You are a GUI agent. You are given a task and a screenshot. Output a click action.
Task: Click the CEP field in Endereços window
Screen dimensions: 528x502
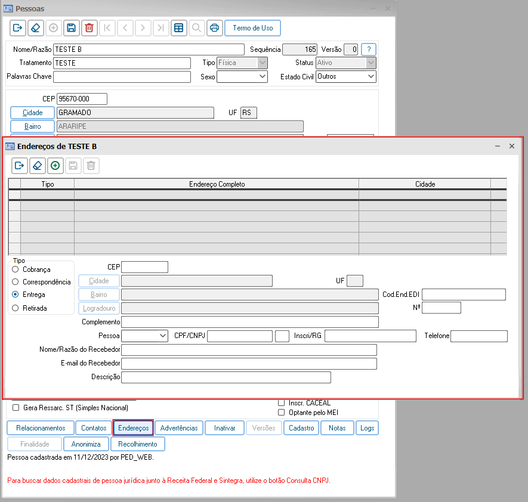[144, 267]
